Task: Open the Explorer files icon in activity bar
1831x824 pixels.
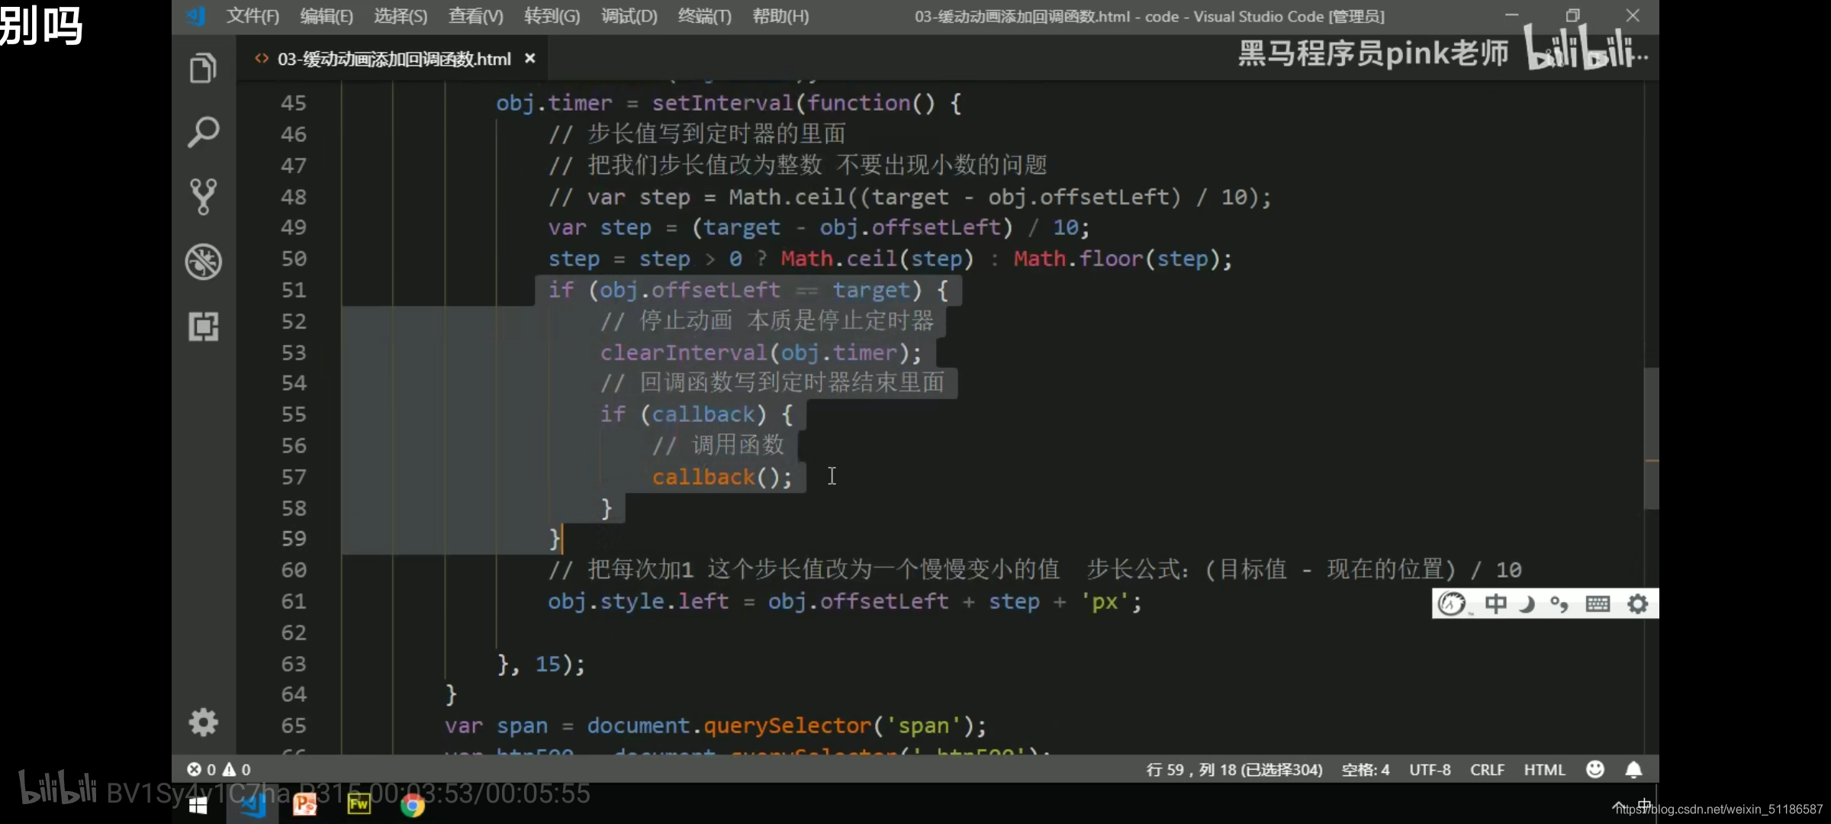Action: coord(203,69)
